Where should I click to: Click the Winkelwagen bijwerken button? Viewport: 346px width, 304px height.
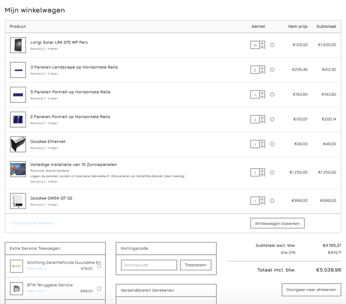point(277,223)
